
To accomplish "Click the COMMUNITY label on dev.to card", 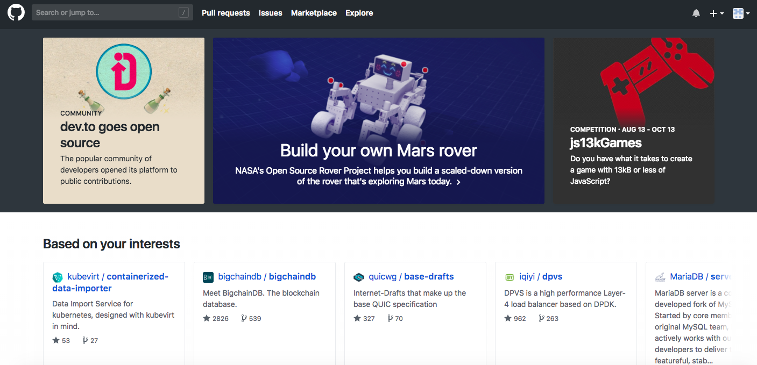I will [81, 113].
